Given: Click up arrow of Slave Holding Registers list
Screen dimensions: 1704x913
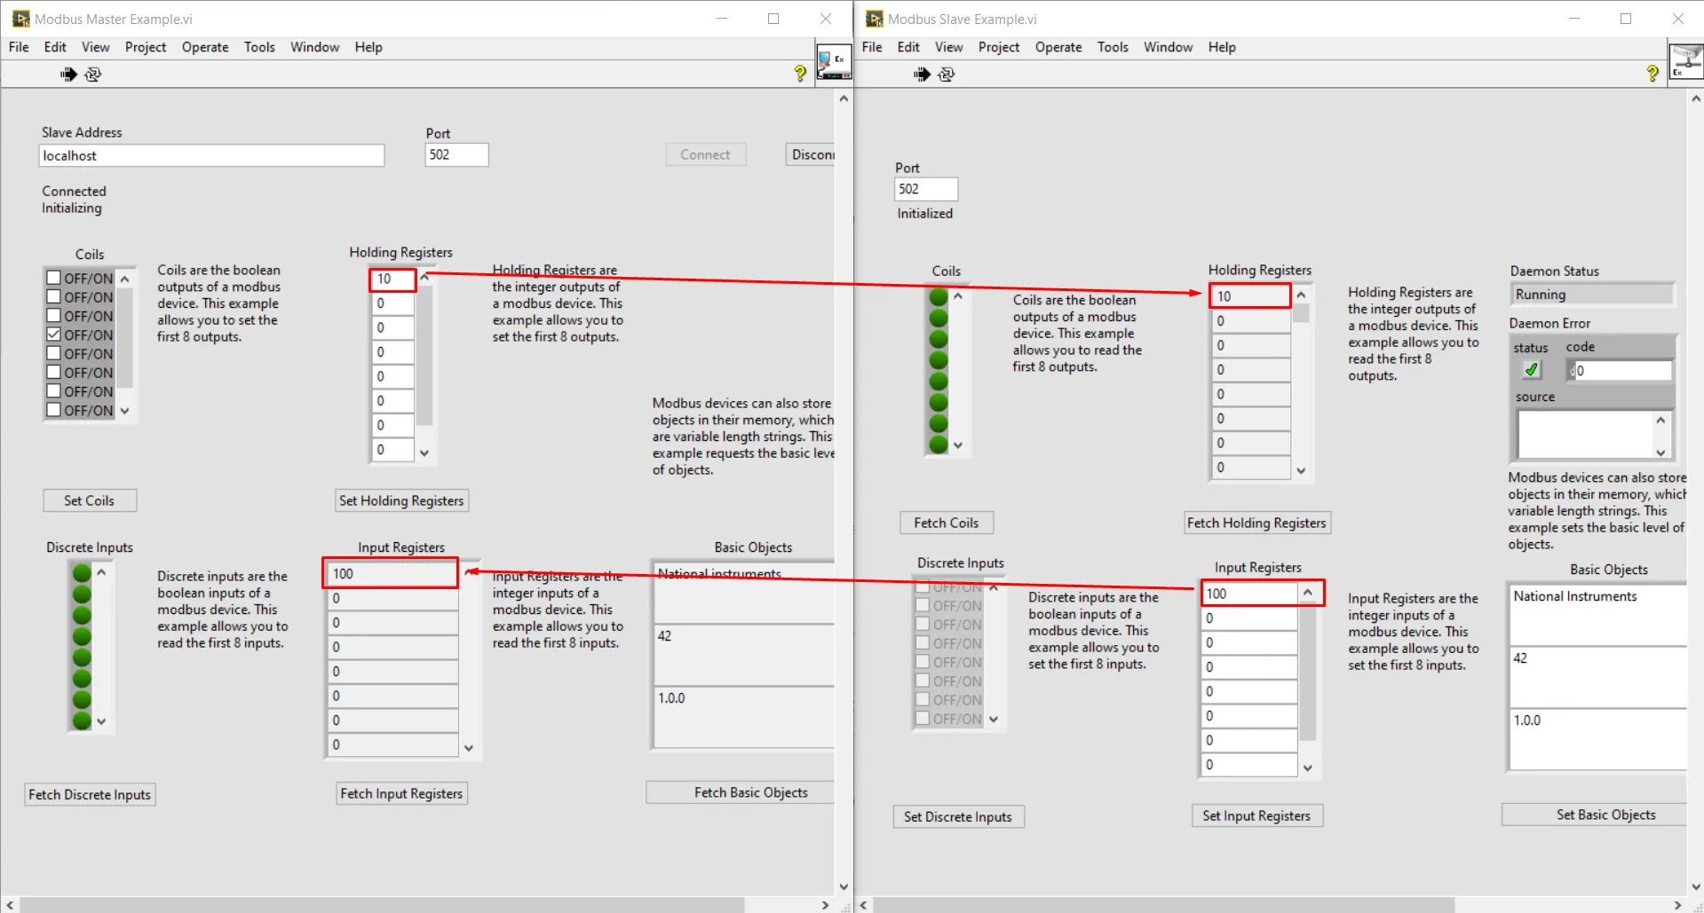Looking at the screenshot, I should click(1301, 295).
